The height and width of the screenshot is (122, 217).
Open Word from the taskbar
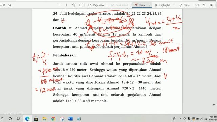[x=70, y=119]
